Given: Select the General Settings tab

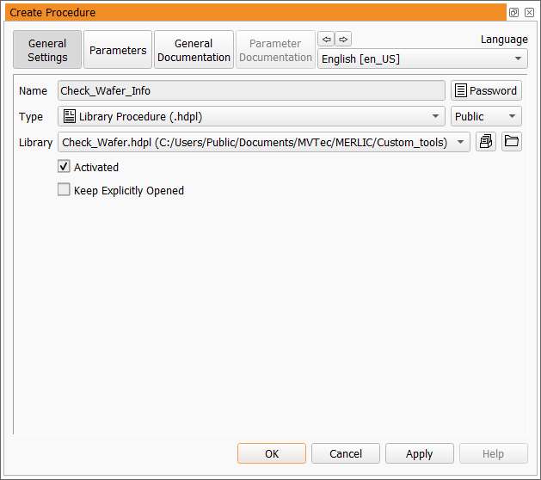Looking at the screenshot, I should [x=47, y=51].
